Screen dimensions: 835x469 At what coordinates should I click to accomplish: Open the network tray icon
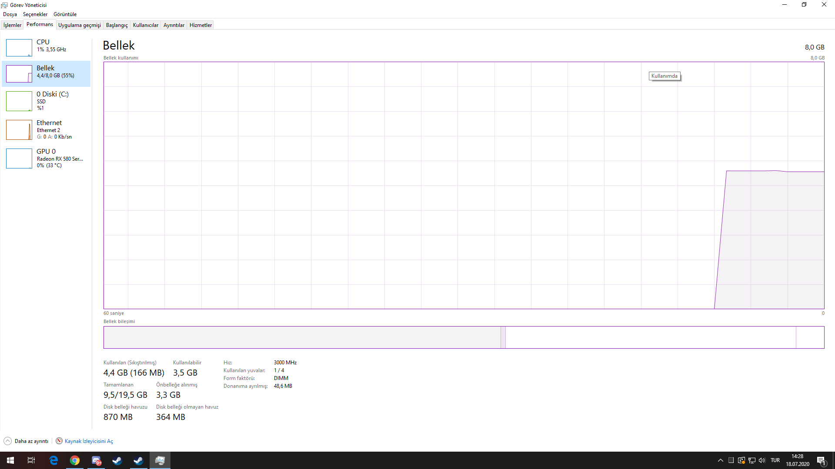click(x=752, y=460)
